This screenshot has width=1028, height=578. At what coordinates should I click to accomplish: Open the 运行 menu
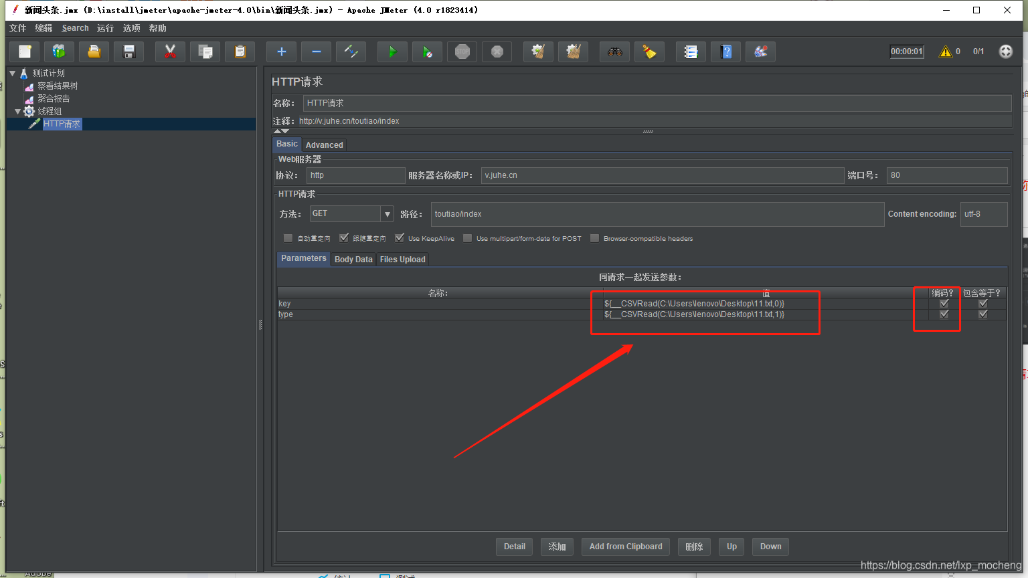tap(105, 28)
